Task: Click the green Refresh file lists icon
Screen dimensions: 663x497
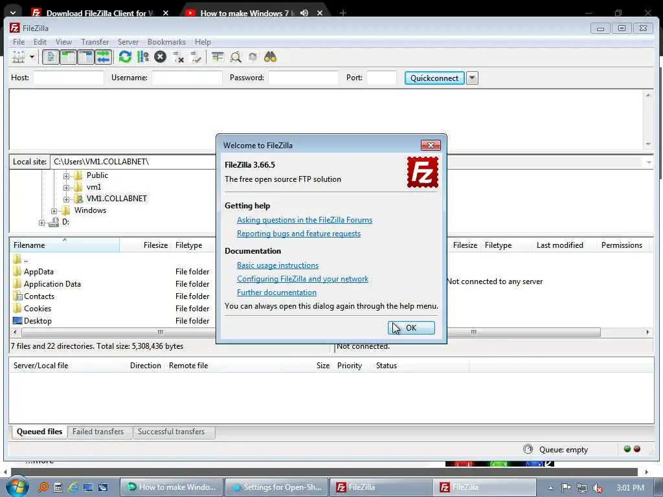Action: tap(125, 57)
